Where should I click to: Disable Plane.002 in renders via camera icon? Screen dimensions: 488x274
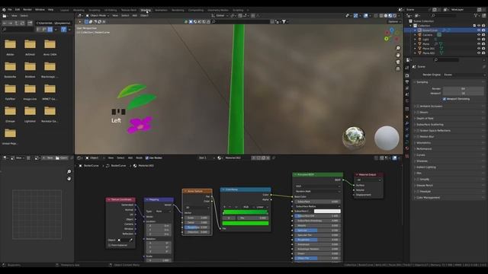[x=483, y=53]
